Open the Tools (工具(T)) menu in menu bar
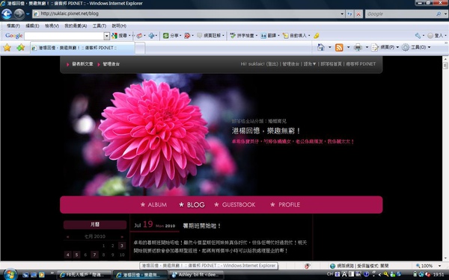The height and width of the screenshot is (280, 449). 100,25
